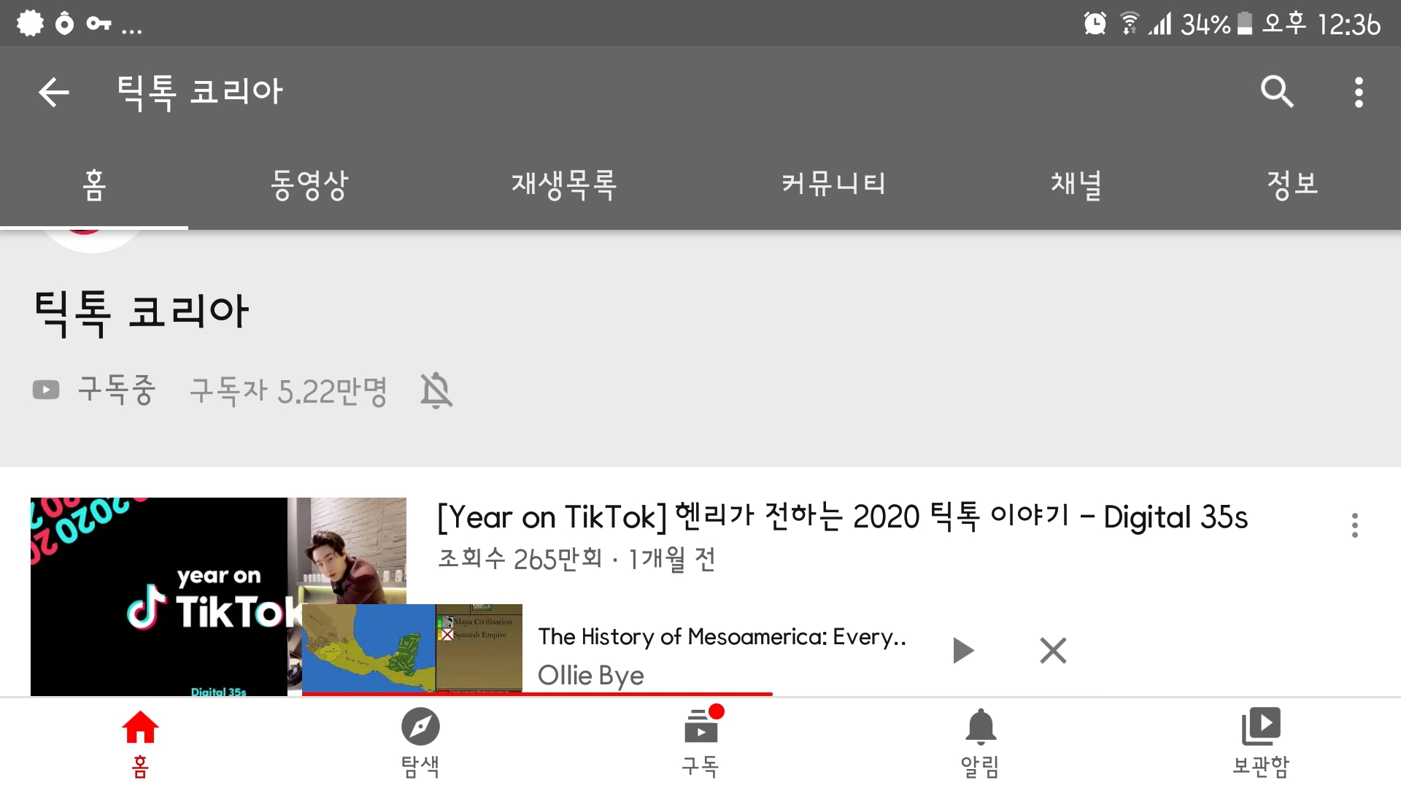Image resolution: width=1401 pixels, height=788 pixels.
Task: Tap the red miniplayer progress bar
Action: 537,694
